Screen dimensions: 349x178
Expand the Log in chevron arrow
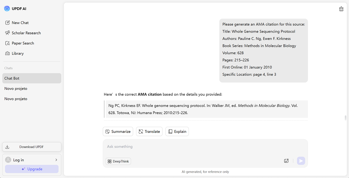pos(56,160)
